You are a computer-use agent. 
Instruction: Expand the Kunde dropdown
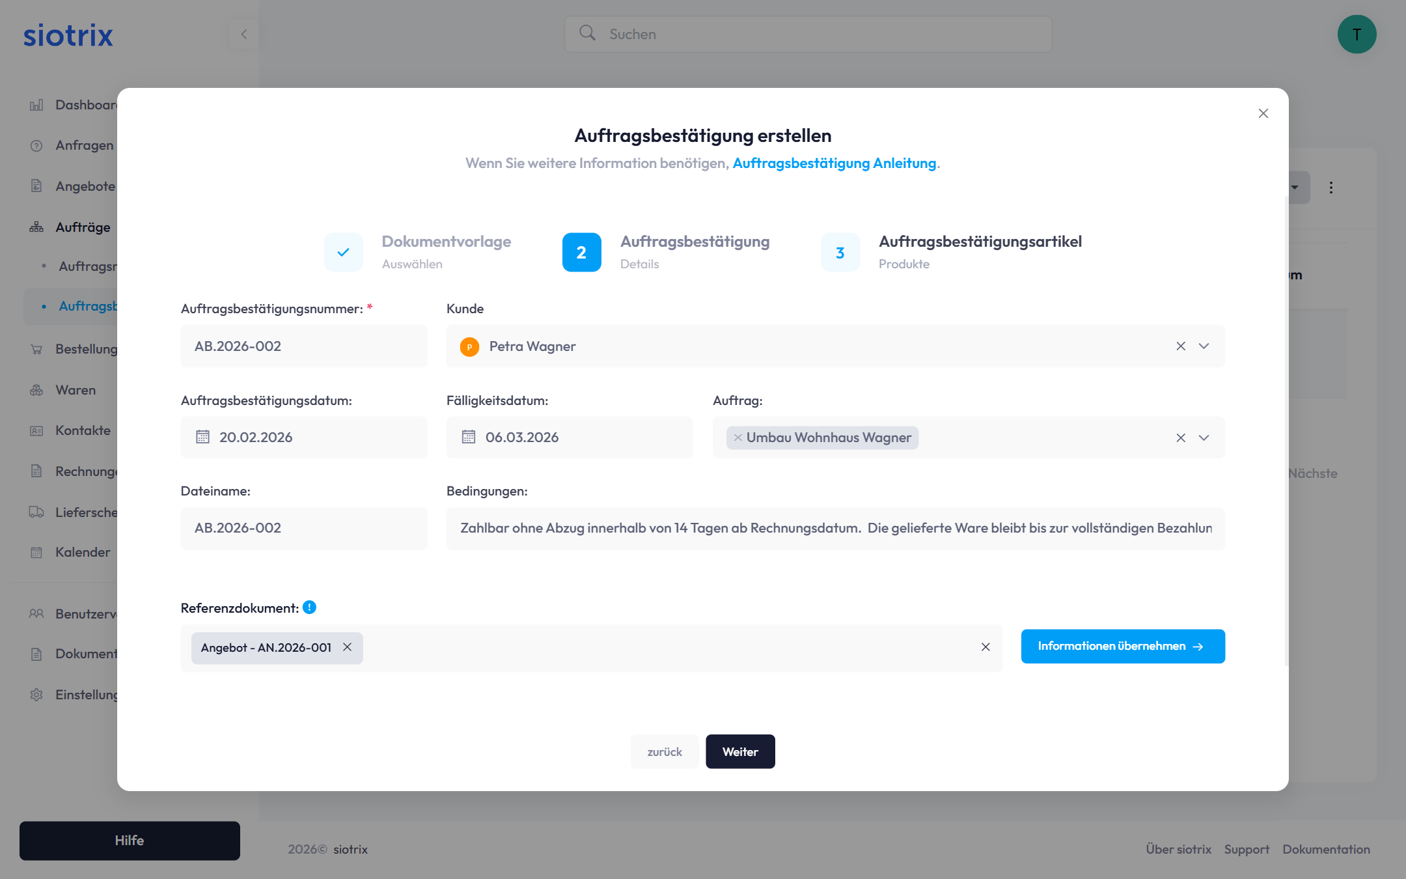[x=1204, y=346]
